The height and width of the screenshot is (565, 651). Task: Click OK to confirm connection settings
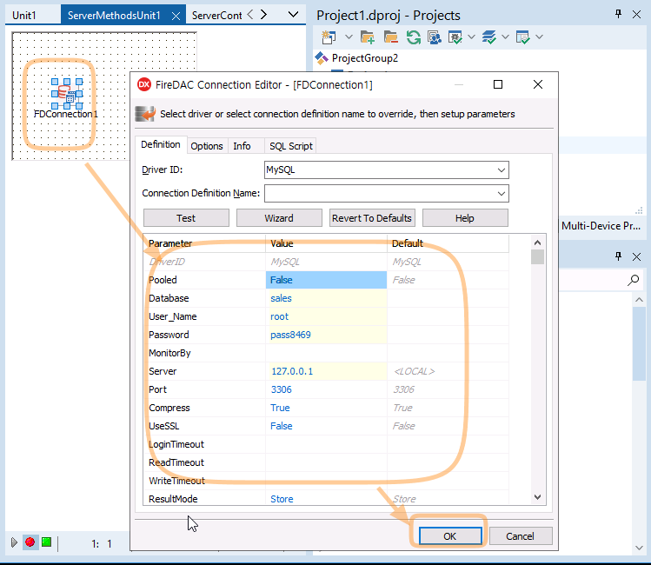pyautogui.click(x=449, y=536)
